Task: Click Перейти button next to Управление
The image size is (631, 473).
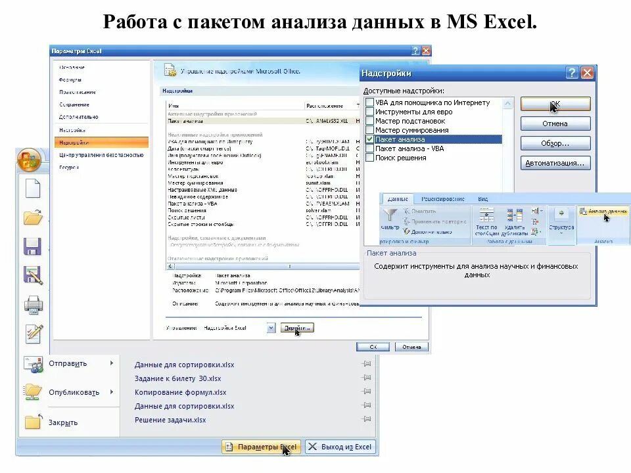Action: coord(297,328)
